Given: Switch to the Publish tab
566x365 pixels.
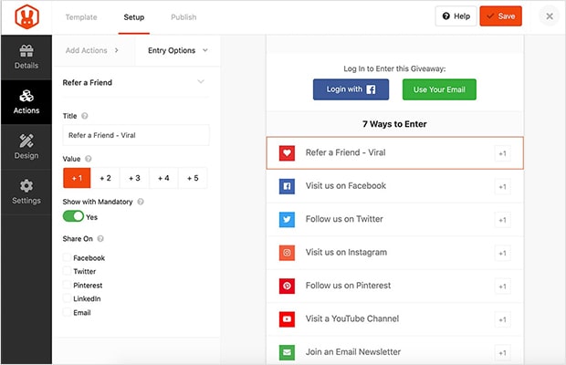Looking at the screenshot, I should click(x=183, y=17).
